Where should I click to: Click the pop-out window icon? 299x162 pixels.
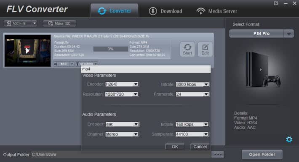(x=276, y=3)
